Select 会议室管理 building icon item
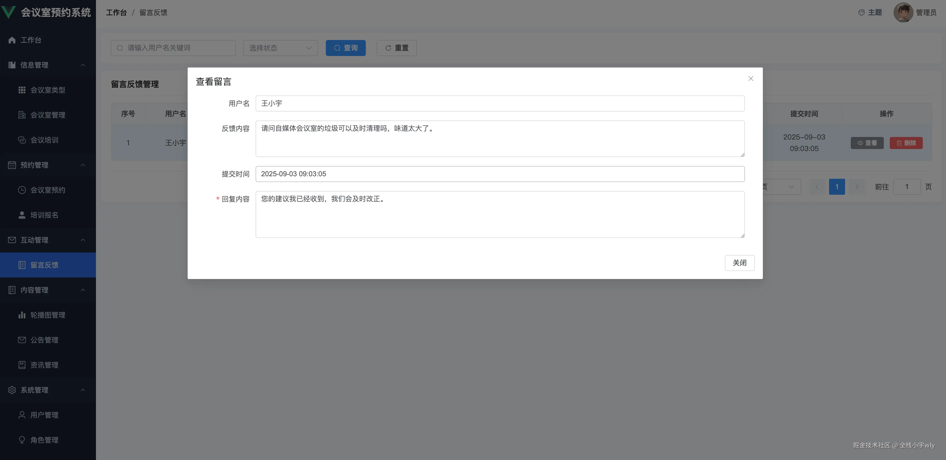 click(22, 115)
